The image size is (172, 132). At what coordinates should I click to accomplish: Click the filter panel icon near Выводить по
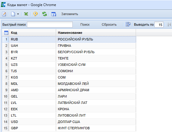coord(128,24)
